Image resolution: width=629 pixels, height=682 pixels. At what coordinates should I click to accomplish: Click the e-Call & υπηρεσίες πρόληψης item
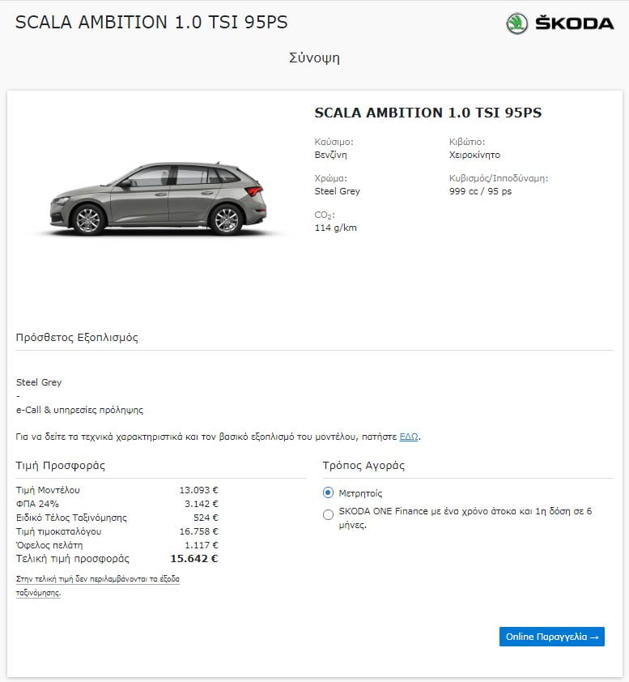click(x=79, y=410)
